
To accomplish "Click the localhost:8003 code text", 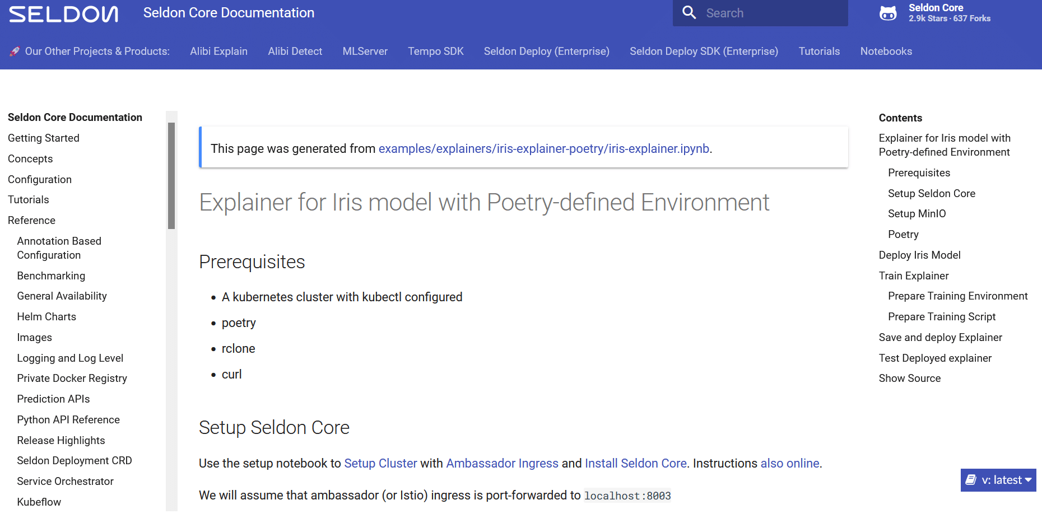I will click(627, 496).
